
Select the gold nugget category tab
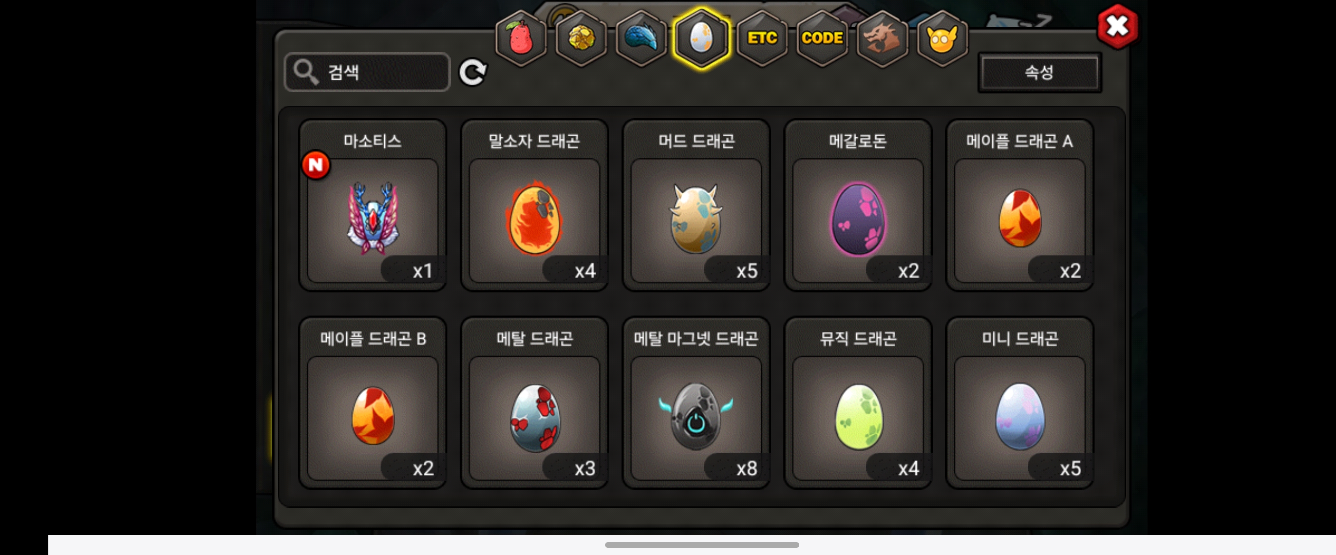coord(581,38)
